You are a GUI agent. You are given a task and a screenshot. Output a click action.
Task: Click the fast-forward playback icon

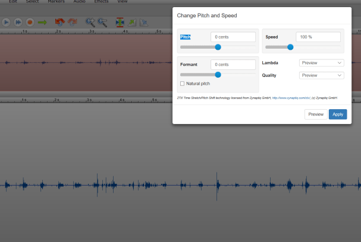(18, 22)
